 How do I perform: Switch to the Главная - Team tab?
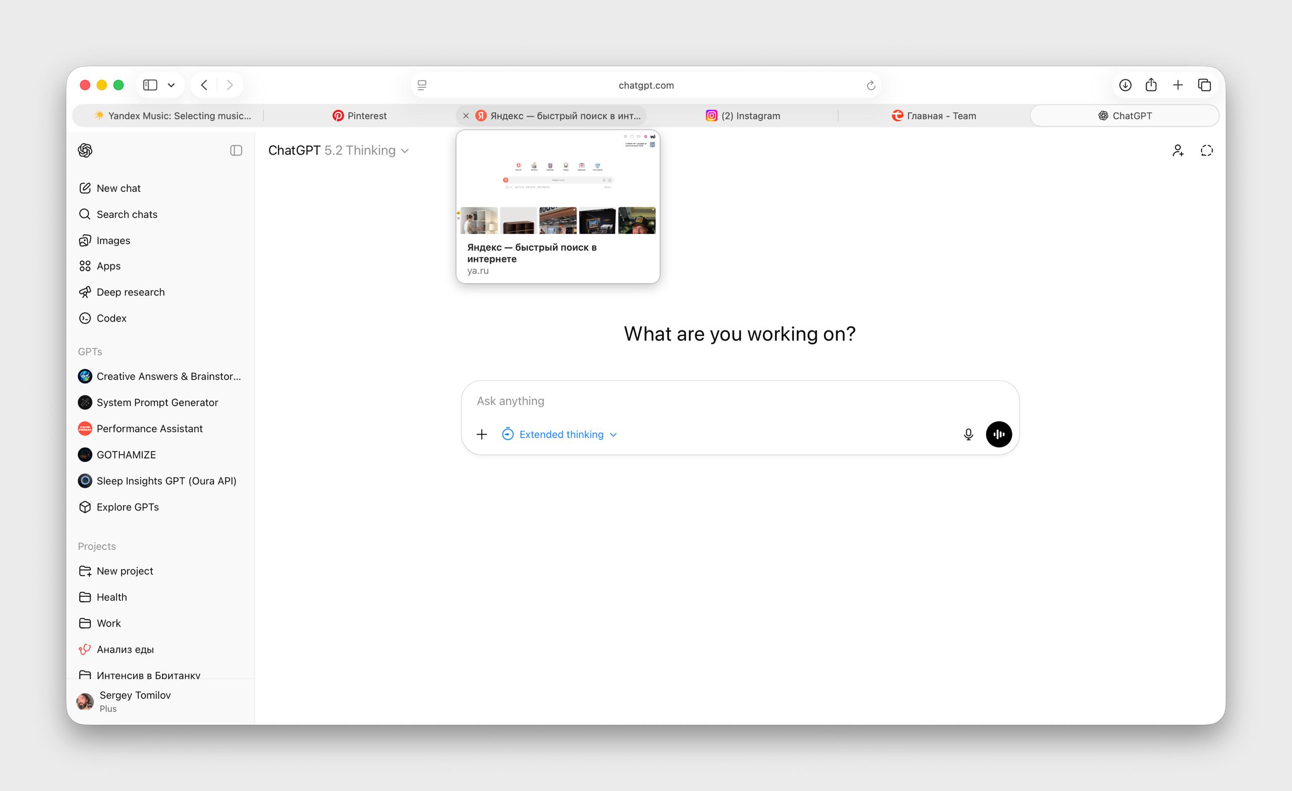(x=934, y=116)
